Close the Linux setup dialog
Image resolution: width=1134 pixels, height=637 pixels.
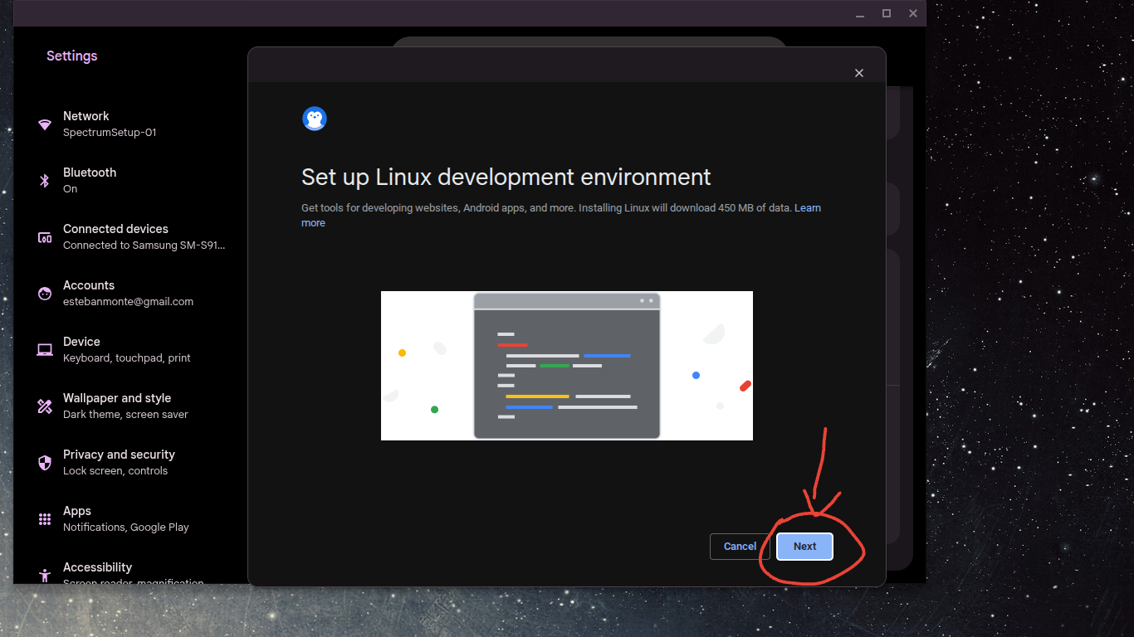point(859,73)
